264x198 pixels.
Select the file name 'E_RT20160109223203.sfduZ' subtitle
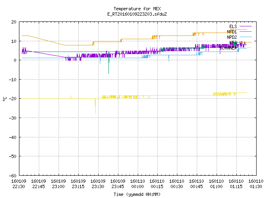click(x=137, y=14)
